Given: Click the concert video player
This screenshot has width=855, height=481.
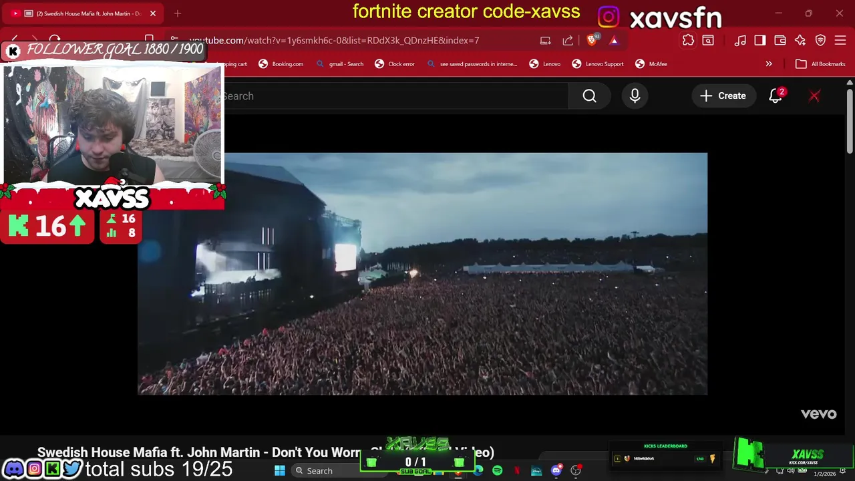Looking at the screenshot, I should pos(422,274).
